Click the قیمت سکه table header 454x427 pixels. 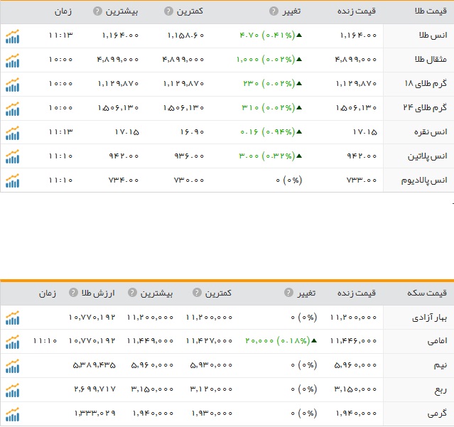427,293
